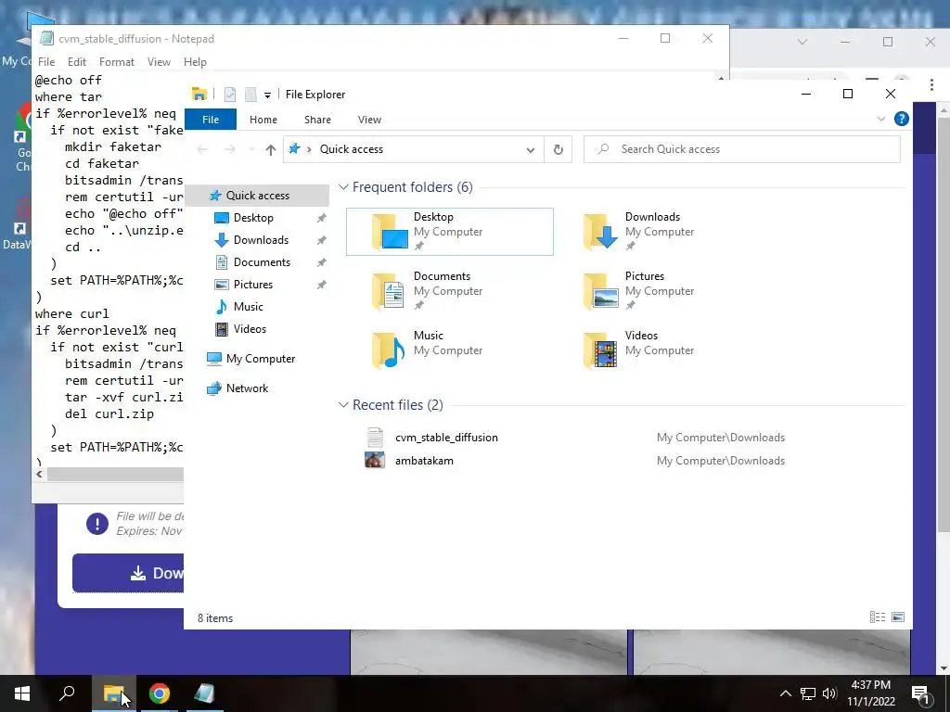Image resolution: width=950 pixels, height=712 pixels.
Task: Open Notepad File menu
Action: tap(46, 62)
